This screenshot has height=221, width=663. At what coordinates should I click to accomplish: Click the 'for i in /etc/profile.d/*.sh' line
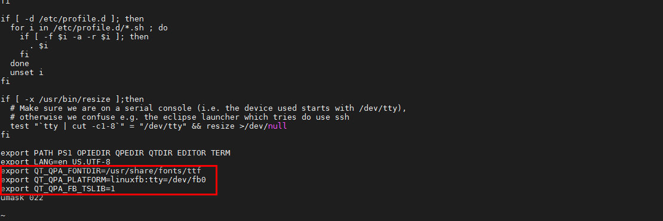[x=89, y=28]
